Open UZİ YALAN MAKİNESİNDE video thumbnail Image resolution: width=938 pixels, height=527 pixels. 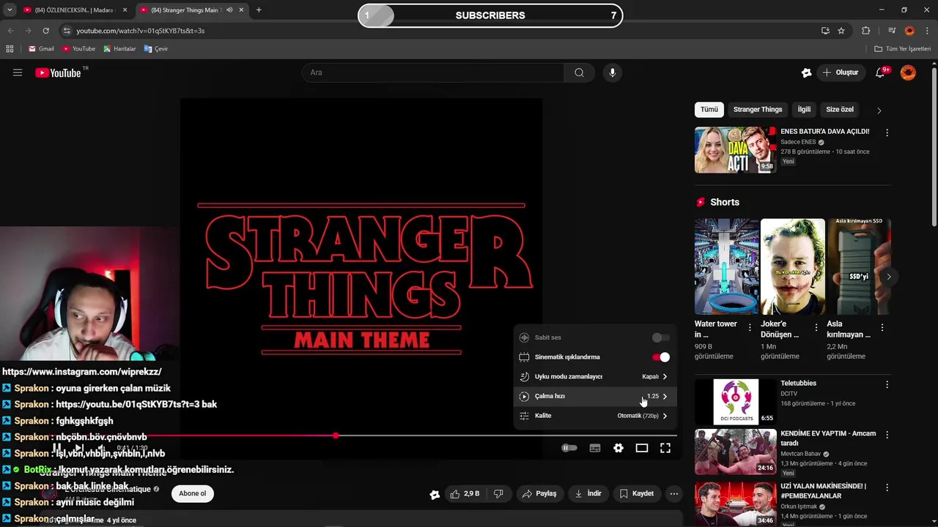(735, 504)
